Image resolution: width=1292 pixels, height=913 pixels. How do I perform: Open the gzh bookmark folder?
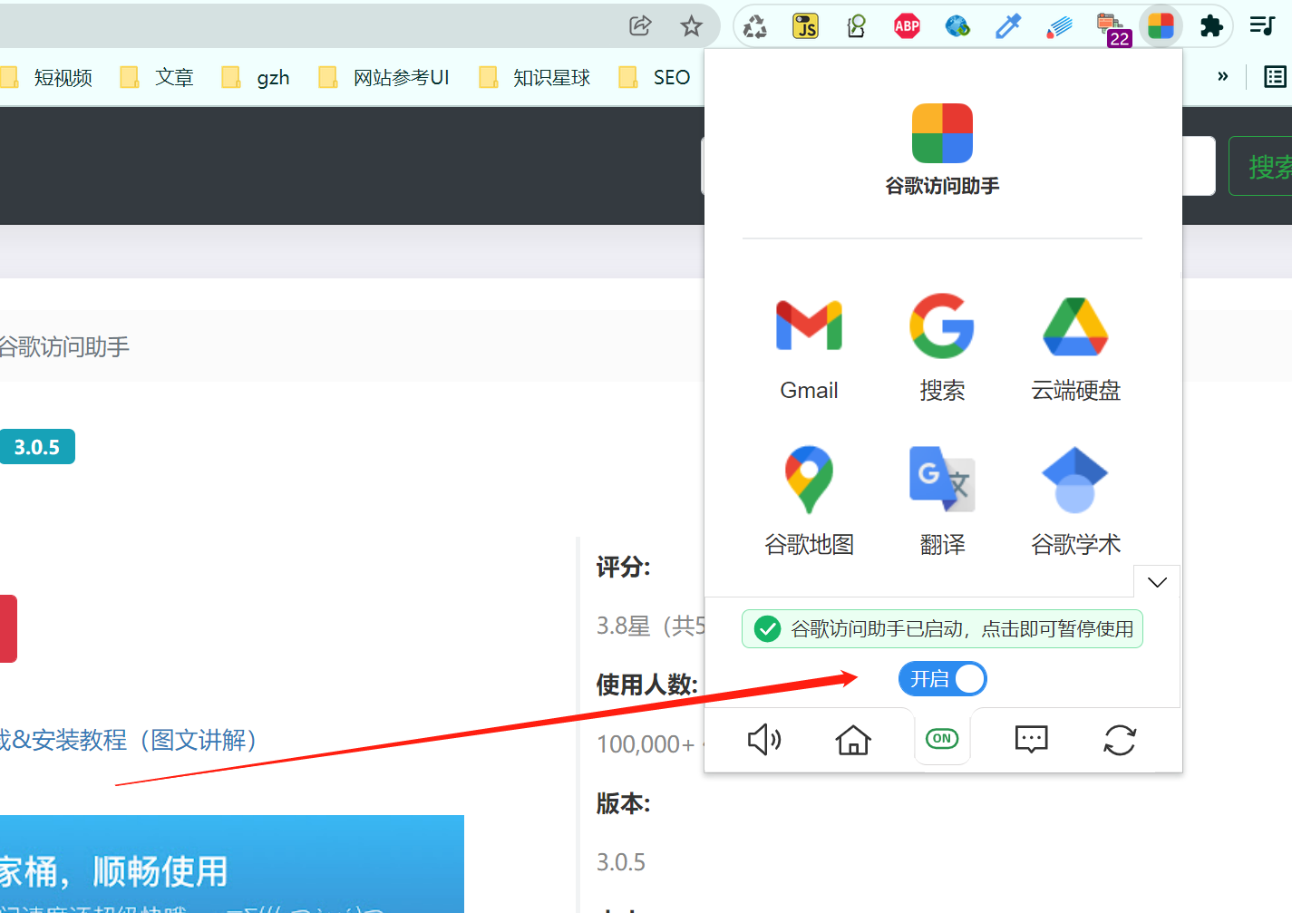(x=256, y=77)
